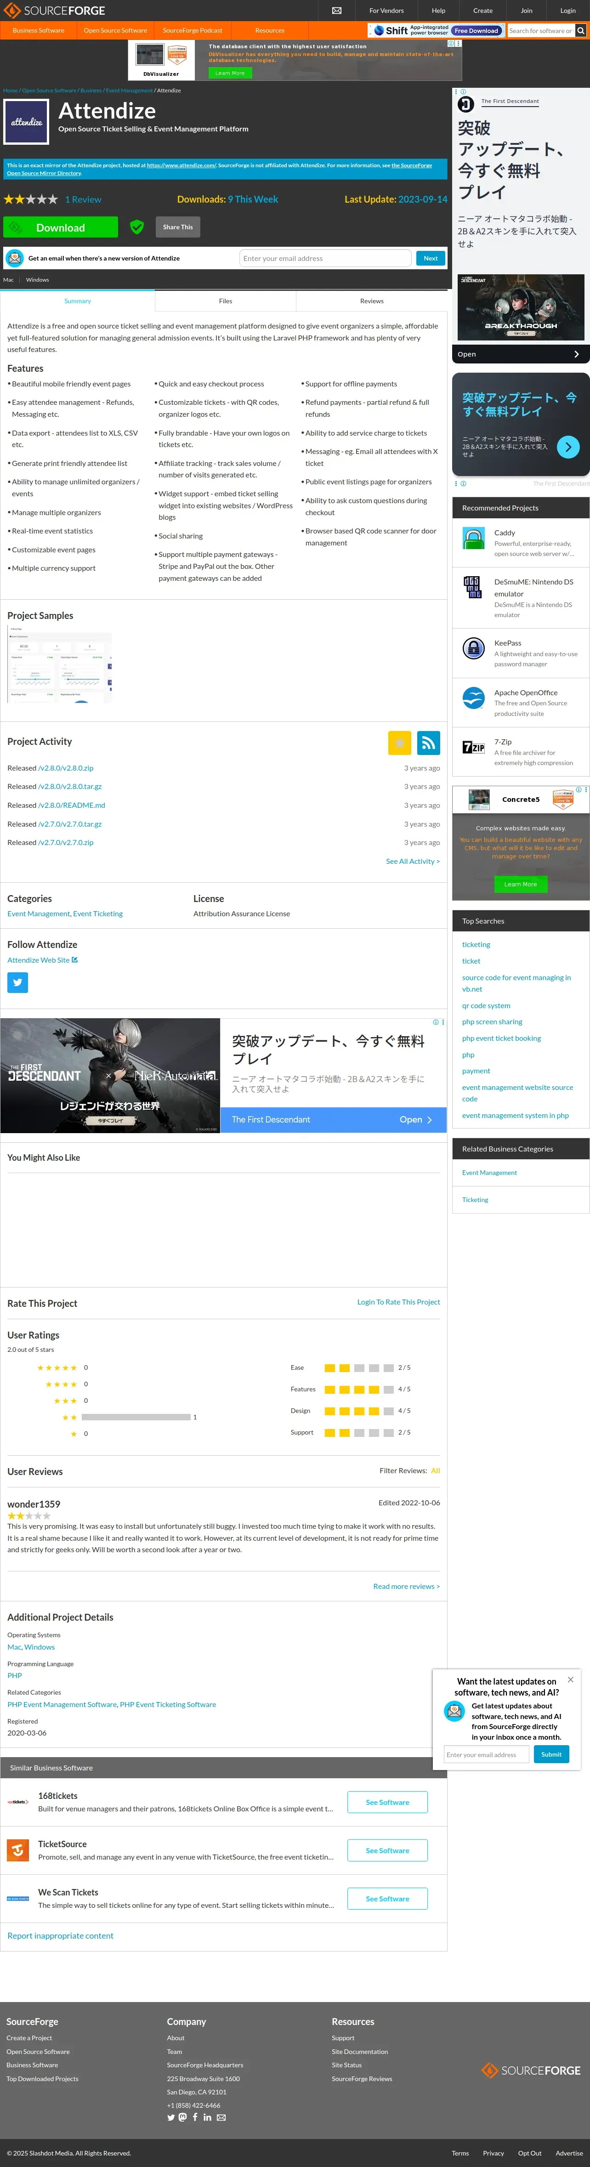Click Login in the top header

pyautogui.click(x=568, y=11)
